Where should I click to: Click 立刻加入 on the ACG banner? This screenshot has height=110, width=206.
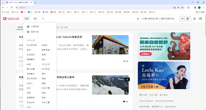146,54
